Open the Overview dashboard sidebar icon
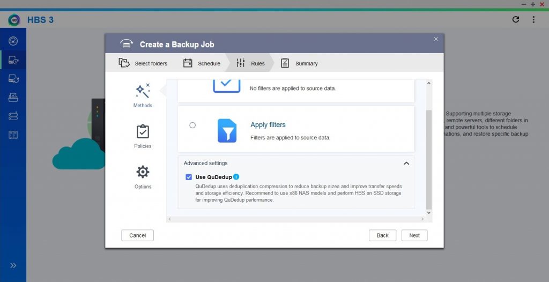The height and width of the screenshot is (282, 549). coord(13,41)
